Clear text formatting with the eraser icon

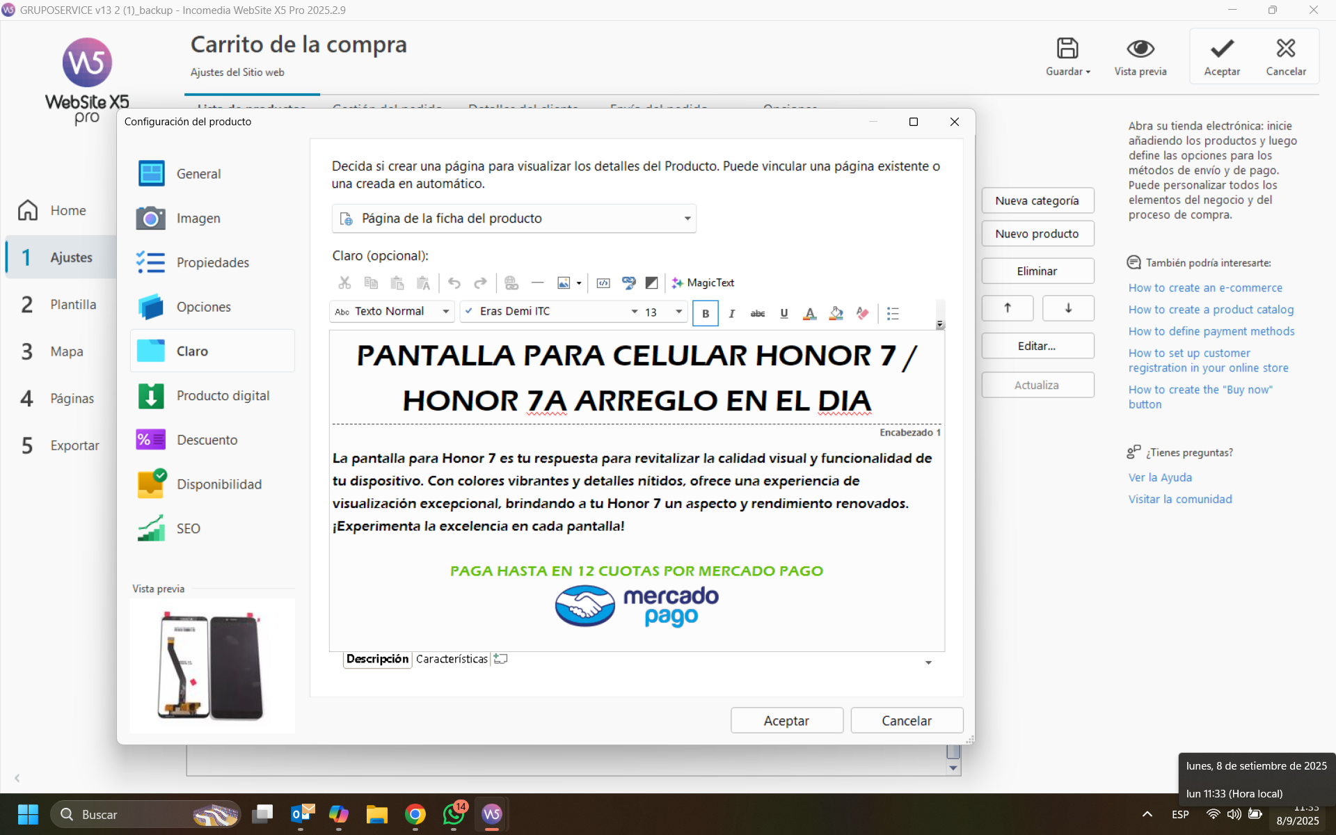(863, 313)
